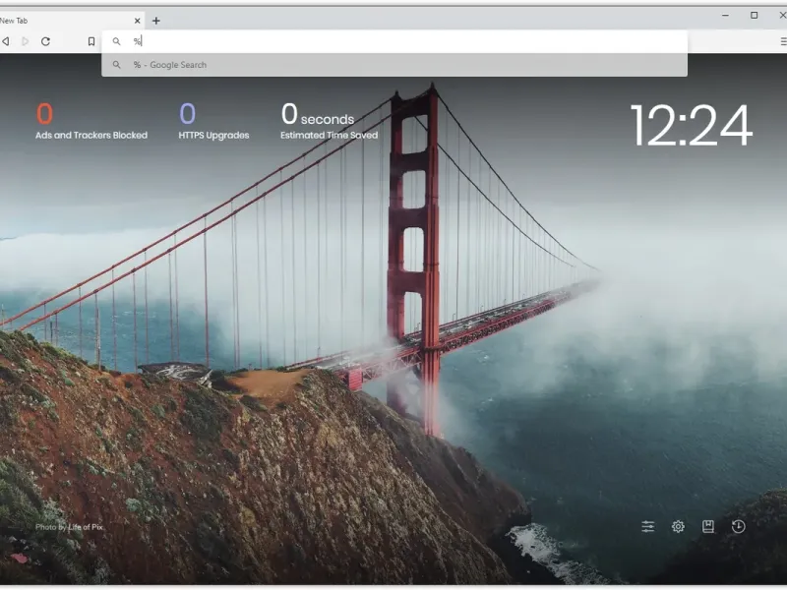Click the address bar search magnifier icon
Viewport: 787px width, 590px height.
116,41
